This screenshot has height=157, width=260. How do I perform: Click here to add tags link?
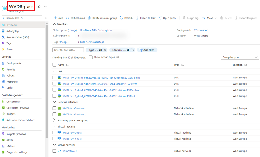(x=92, y=42)
